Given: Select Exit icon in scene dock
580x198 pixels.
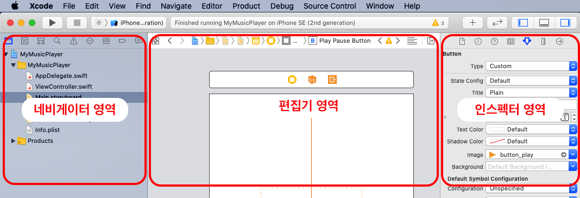Looking at the screenshot, I should (332, 80).
